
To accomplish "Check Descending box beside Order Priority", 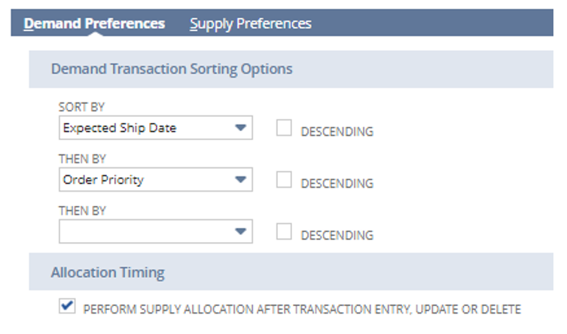I will point(284,180).
